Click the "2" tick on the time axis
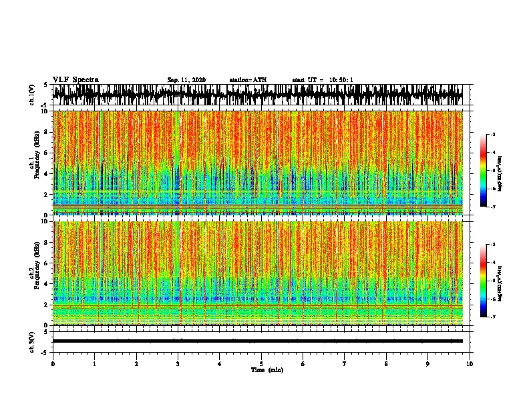The image size is (529, 408). (x=136, y=364)
